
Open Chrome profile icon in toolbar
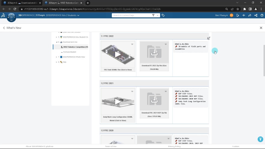pos(256,9)
